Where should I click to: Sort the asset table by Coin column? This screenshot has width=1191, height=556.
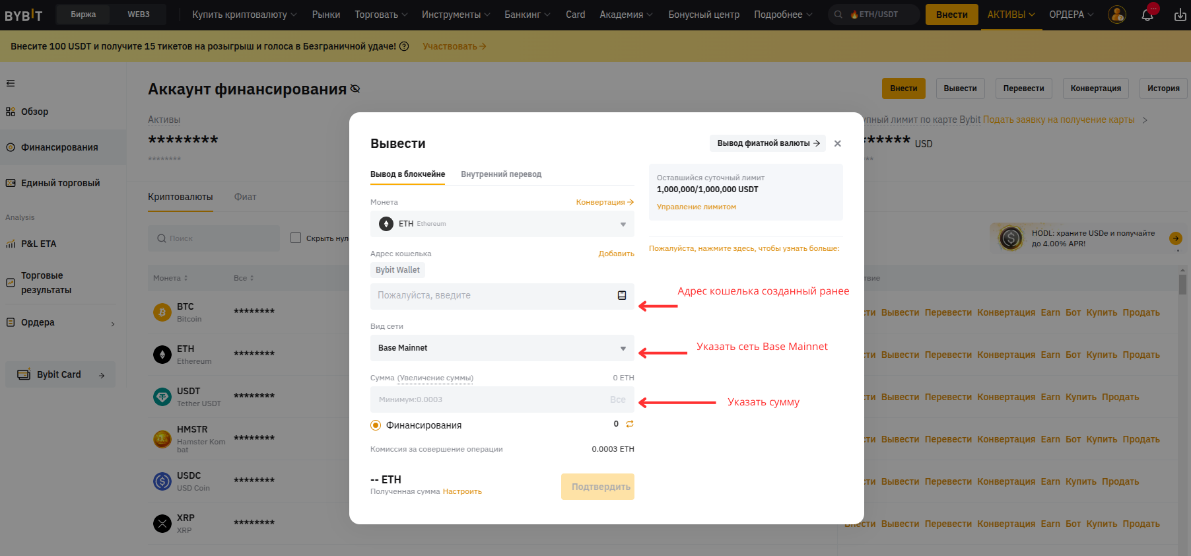170,278
